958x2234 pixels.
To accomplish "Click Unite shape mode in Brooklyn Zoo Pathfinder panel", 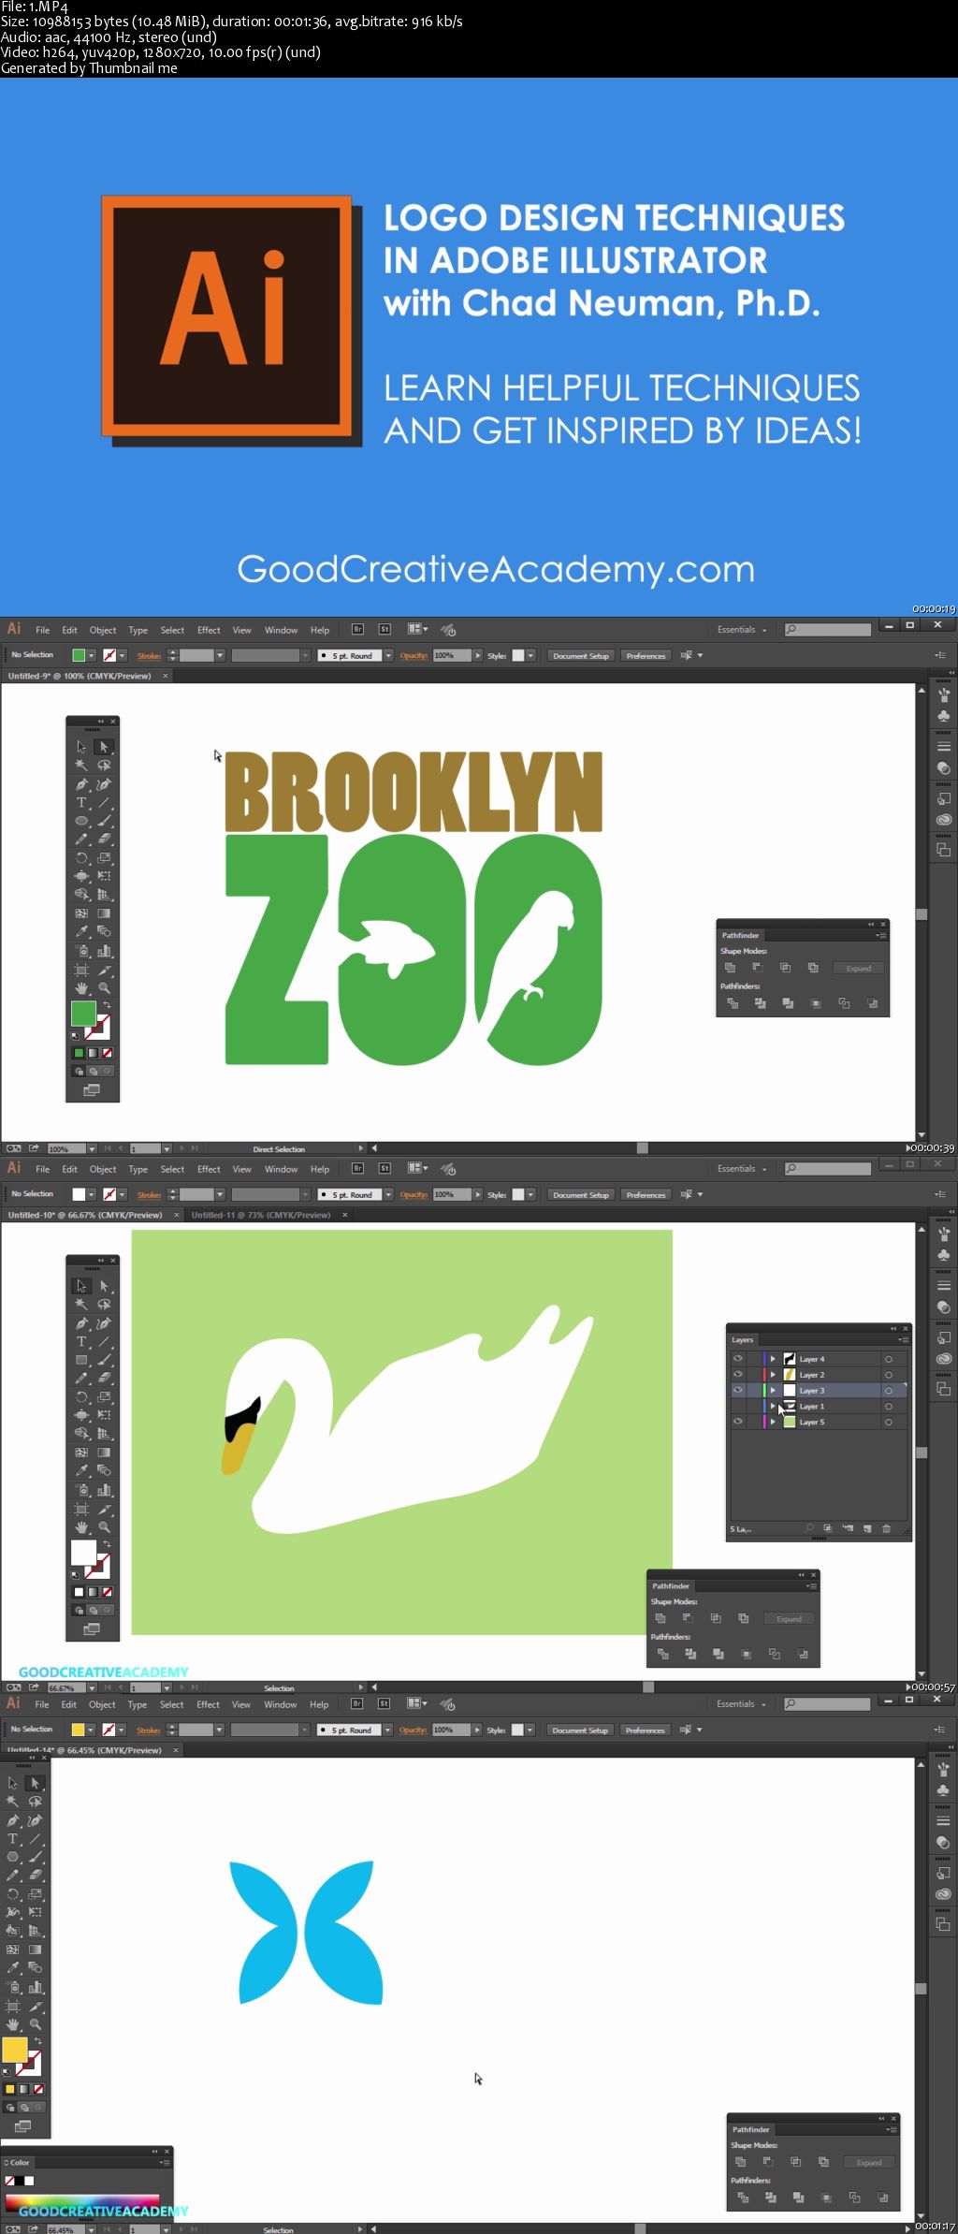I will tap(731, 968).
